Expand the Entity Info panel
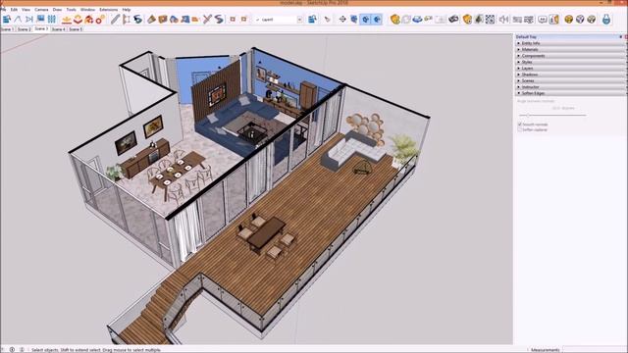The height and width of the screenshot is (353, 628). 570,43
